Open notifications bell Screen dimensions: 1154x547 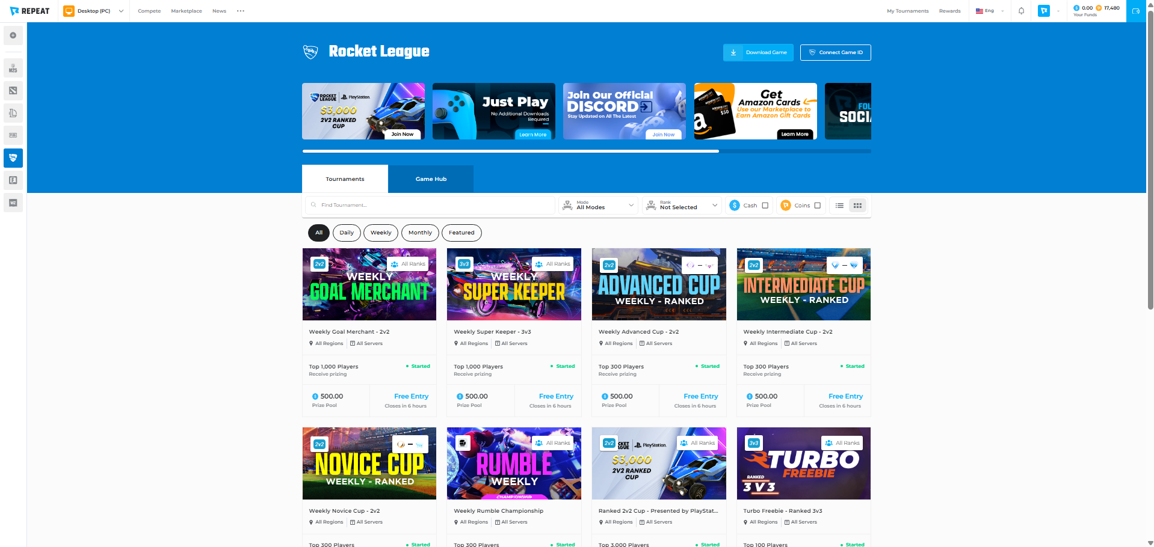1021,11
